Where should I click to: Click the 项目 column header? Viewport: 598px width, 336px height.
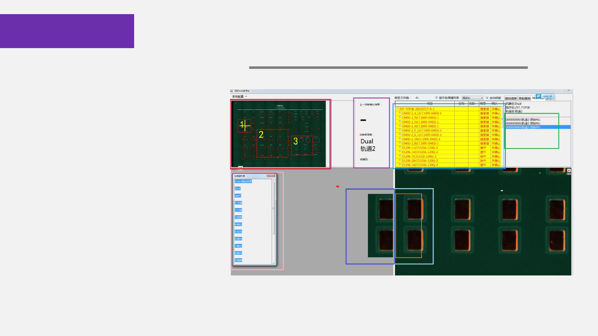coord(425,103)
